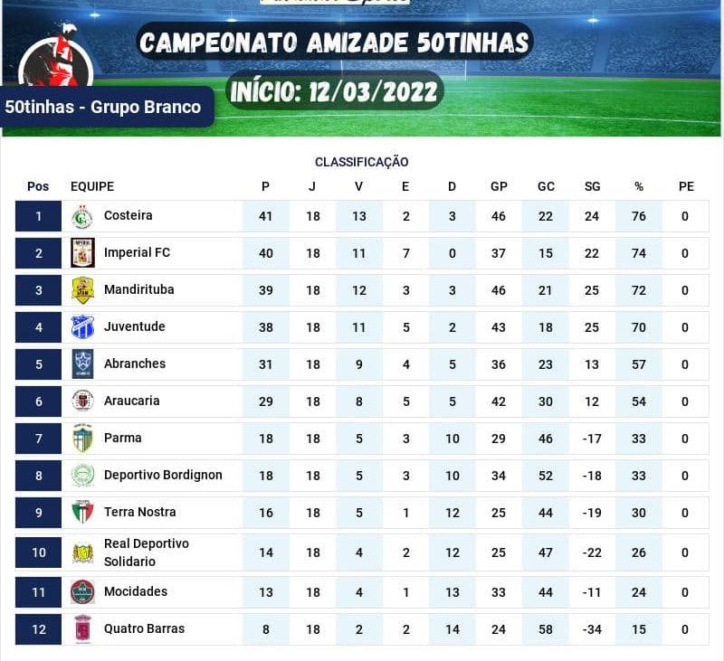Click the Juventude team name
The image size is (724, 661).
(x=135, y=326)
